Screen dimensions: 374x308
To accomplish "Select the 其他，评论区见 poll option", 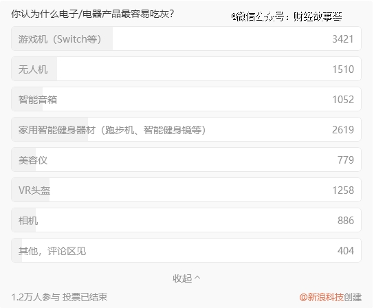I will (186, 250).
